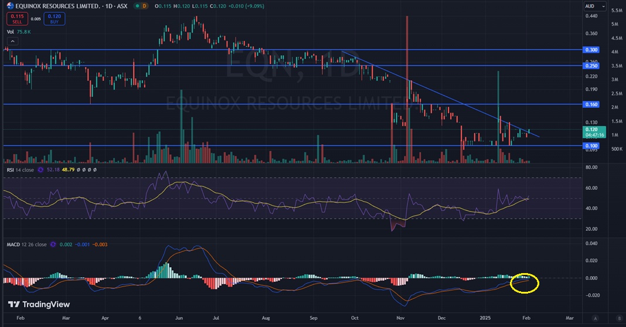This screenshot has width=626, height=327.
Task: Click the 80.00 RSI scale label
Action: [x=591, y=167]
